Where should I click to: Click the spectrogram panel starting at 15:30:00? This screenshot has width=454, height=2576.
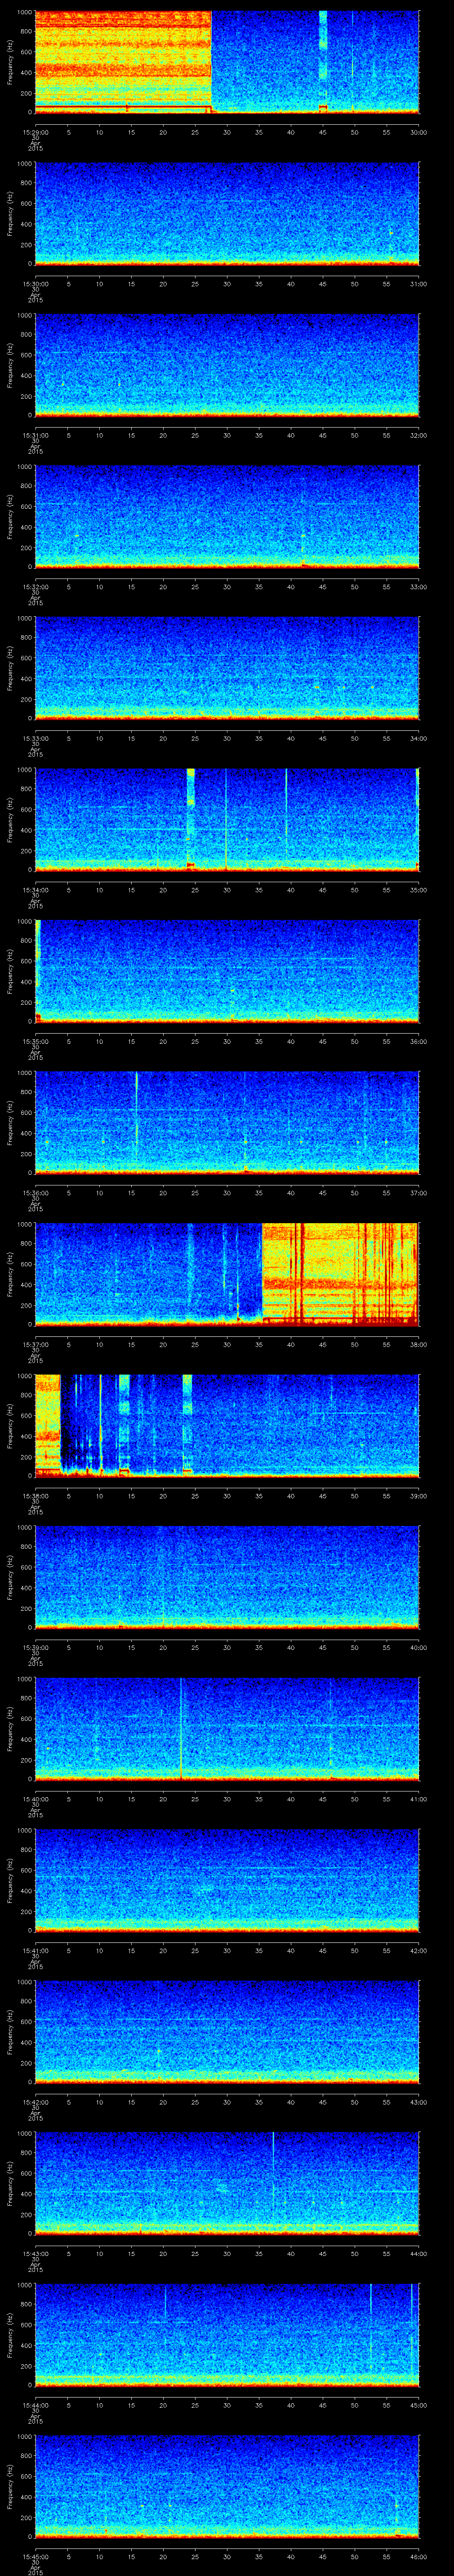pyautogui.click(x=227, y=214)
